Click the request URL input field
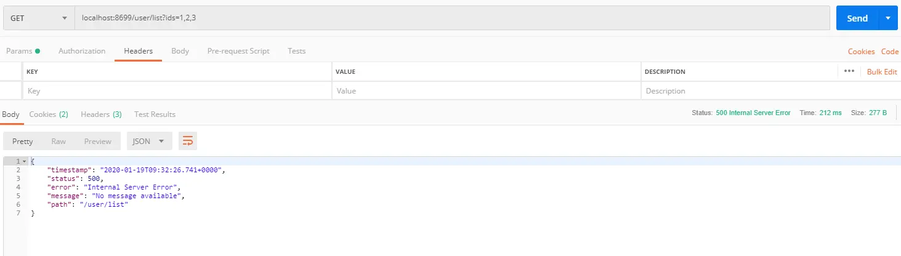 453,18
